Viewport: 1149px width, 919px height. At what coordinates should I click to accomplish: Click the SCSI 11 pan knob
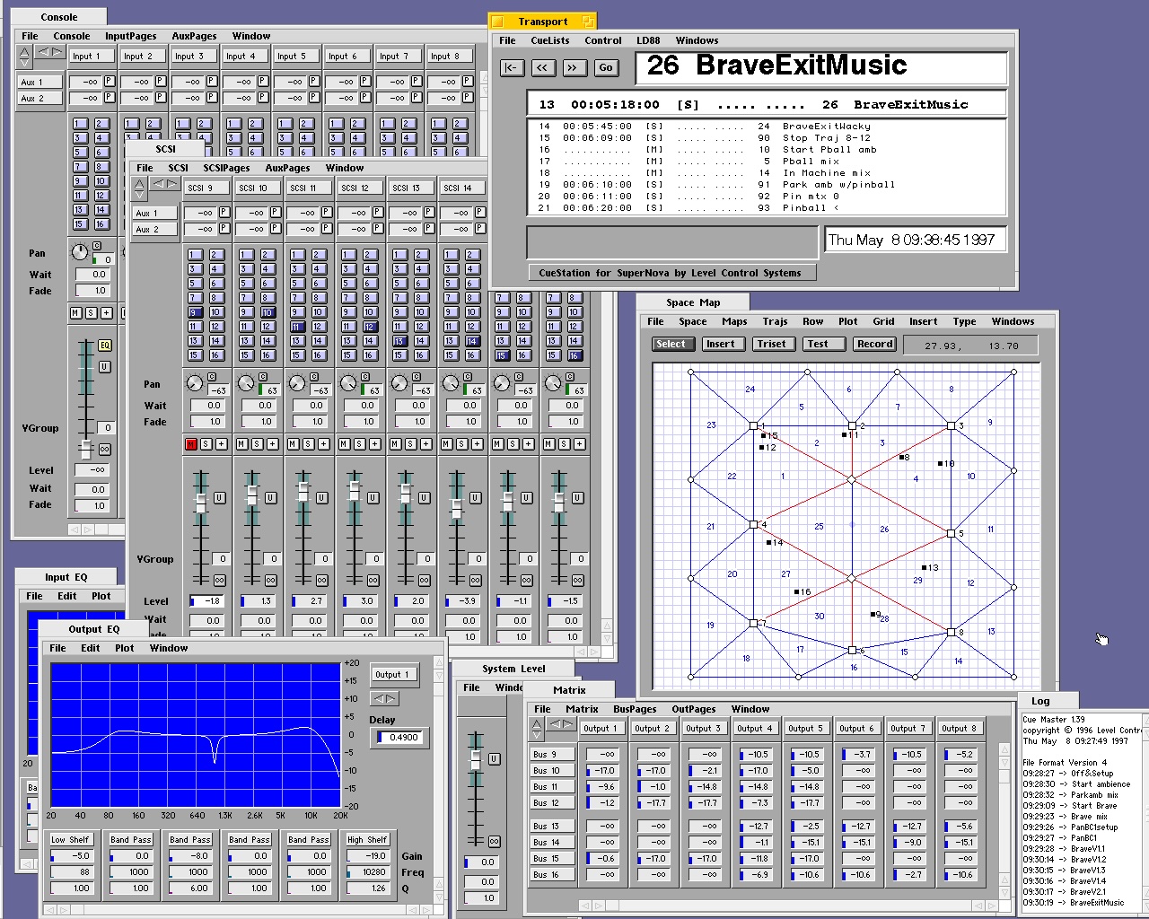click(296, 384)
